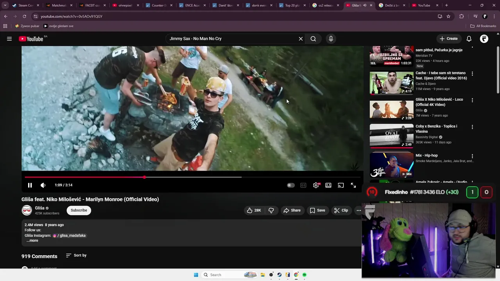Screen dimensions: 500x281
Task: Open the YouTube guide hamburger menu
Action: [x=9, y=39]
